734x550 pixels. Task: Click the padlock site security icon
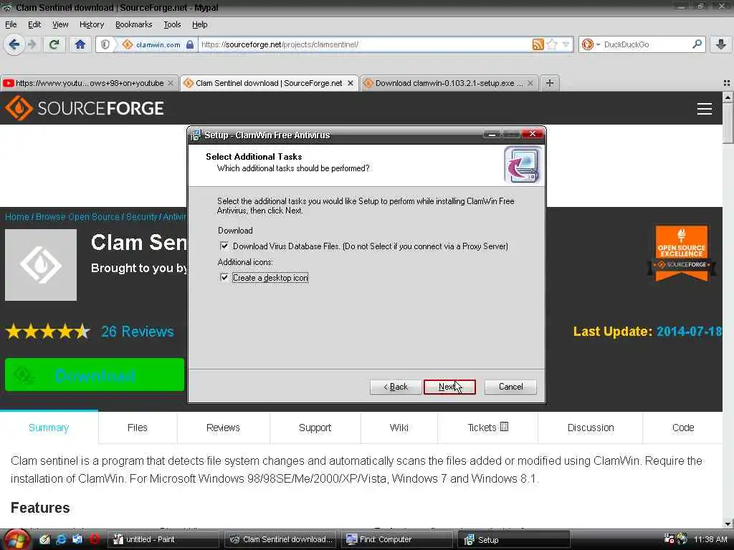pyautogui.click(x=189, y=44)
